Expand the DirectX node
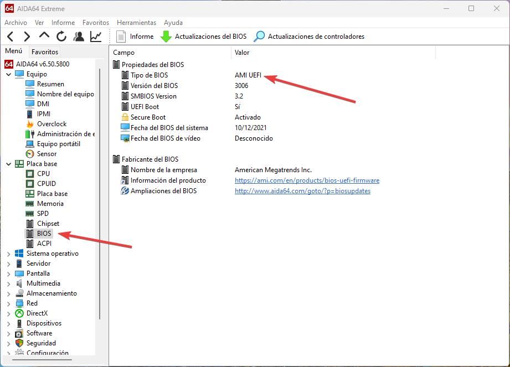Screen dimensions: 510x367 click(9, 314)
